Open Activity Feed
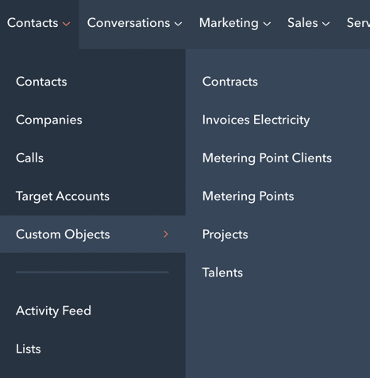The width and height of the screenshot is (370, 378). coord(53,311)
